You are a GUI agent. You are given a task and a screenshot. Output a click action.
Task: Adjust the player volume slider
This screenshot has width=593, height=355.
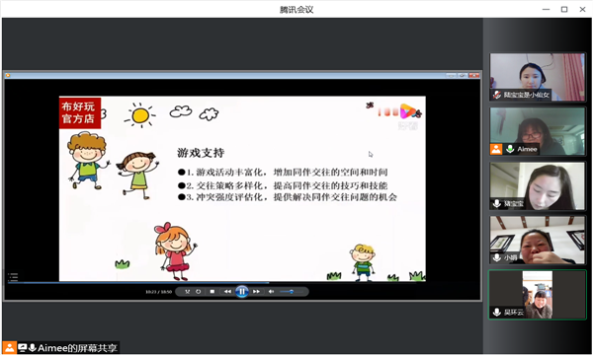(x=292, y=292)
